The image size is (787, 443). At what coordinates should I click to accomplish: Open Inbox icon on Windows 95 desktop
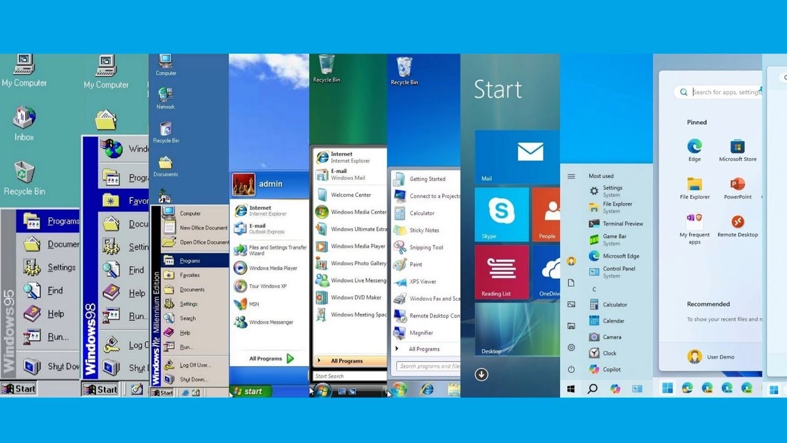click(x=24, y=123)
